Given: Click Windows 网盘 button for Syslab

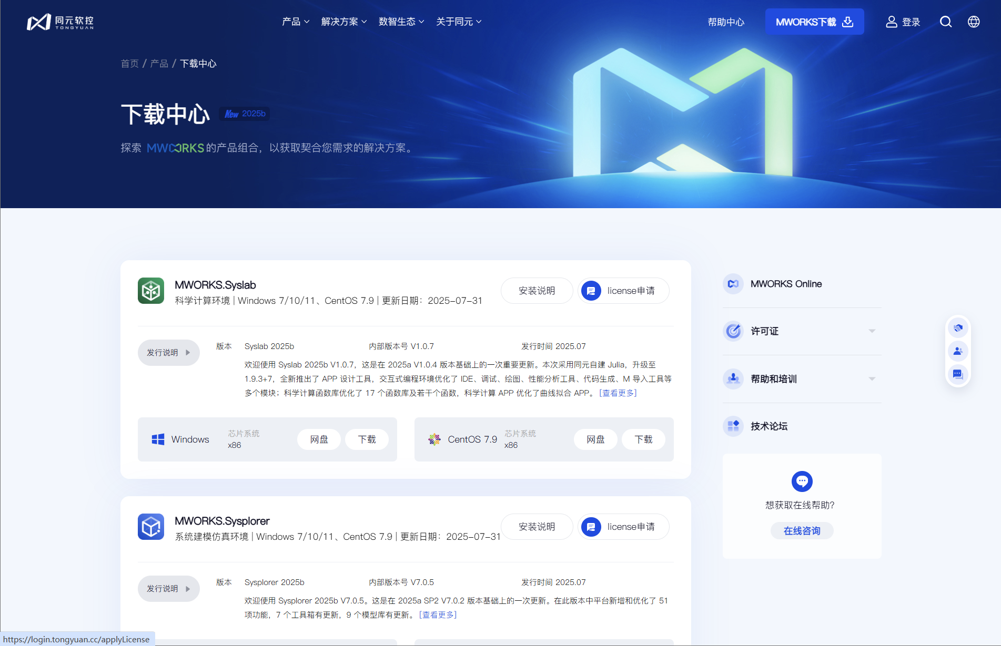Looking at the screenshot, I should [319, 439].
